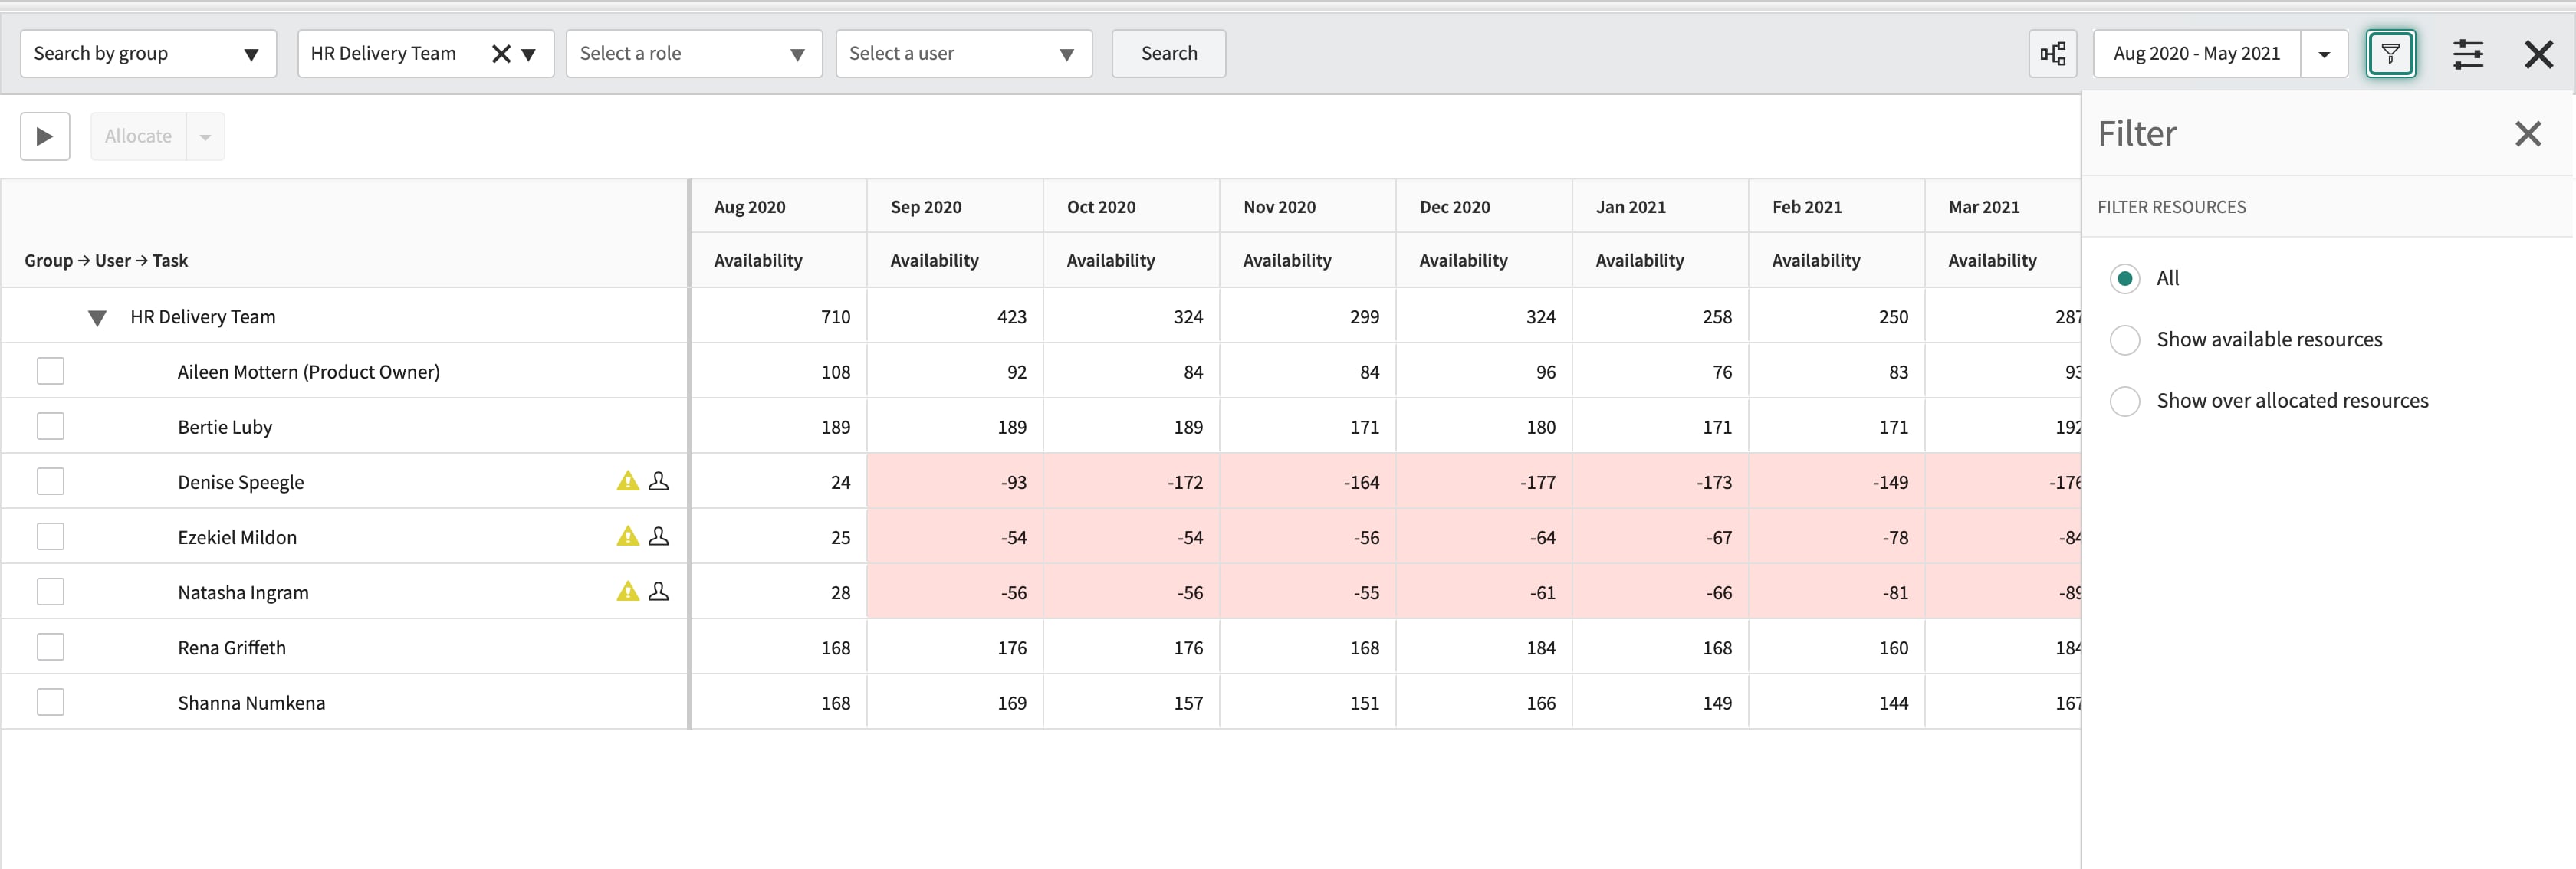Close the Filter panel with its X
Image resolution: width=2576 pixels, height=869 pixels.
pos(2528,133)
